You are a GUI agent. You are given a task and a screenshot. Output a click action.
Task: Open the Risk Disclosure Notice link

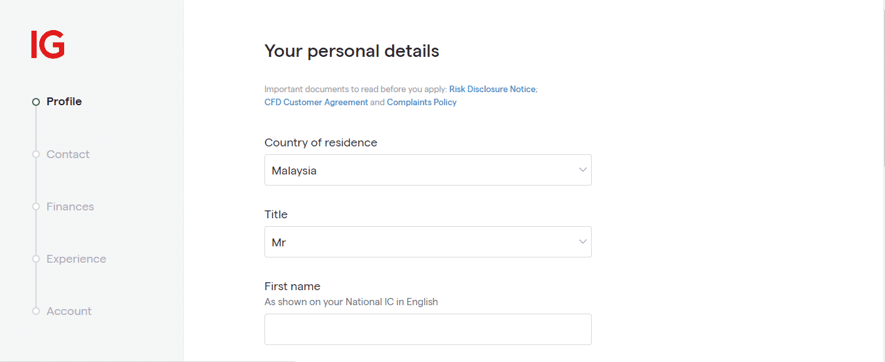(492, 89)
